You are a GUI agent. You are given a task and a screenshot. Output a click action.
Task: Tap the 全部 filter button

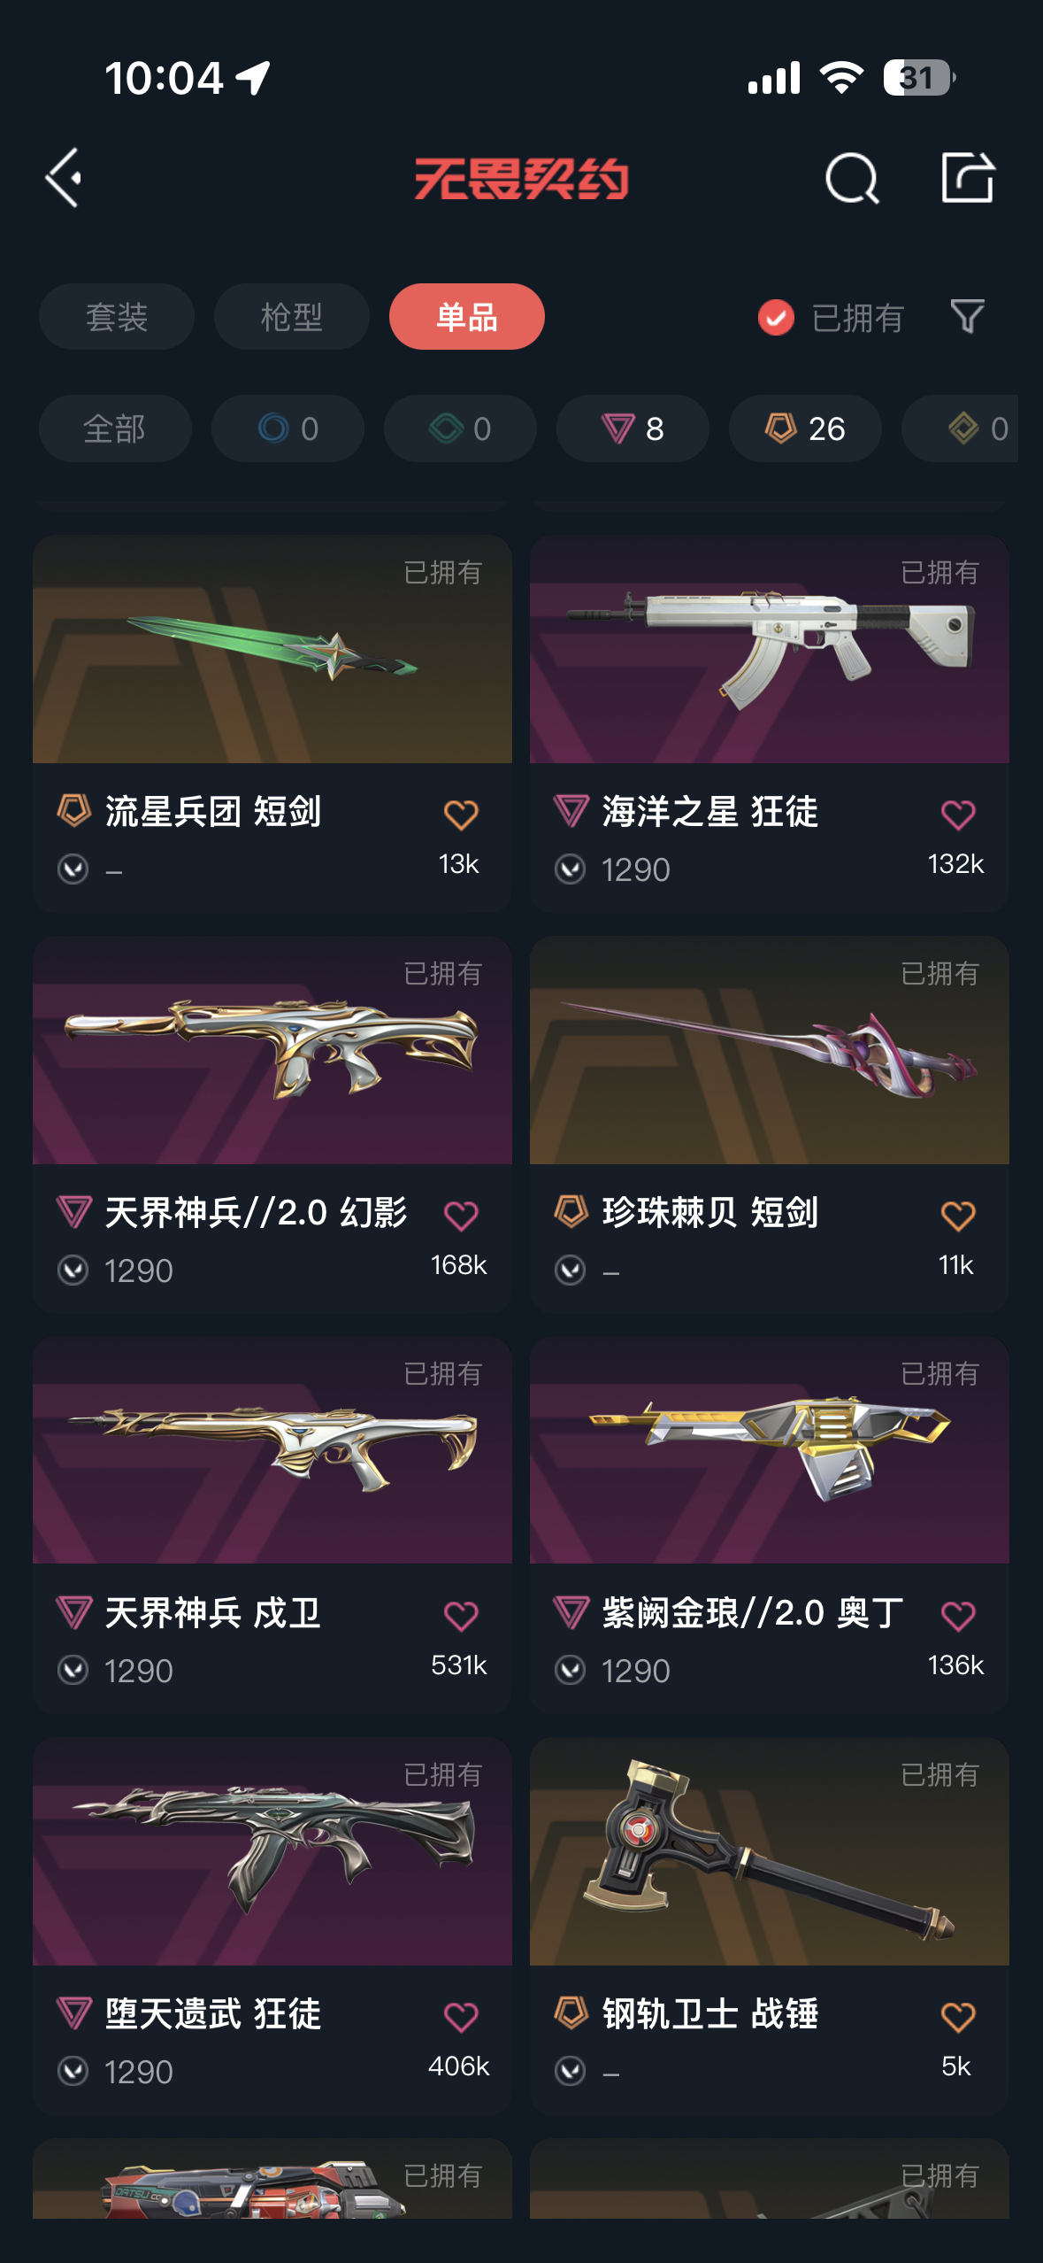(115, 429)
